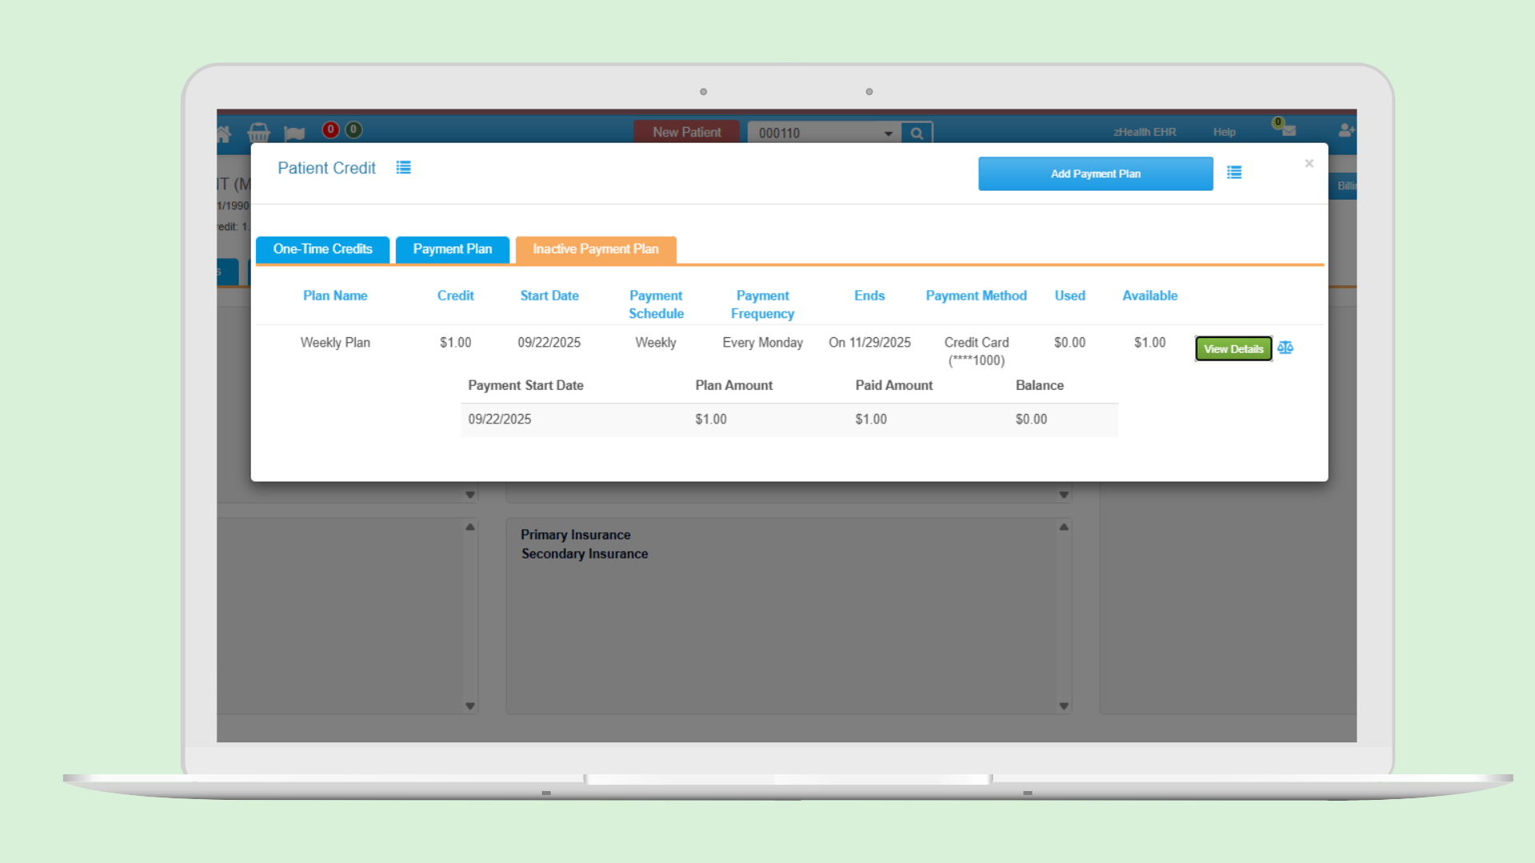Click the green notification counter badge

(x=353, y=129)
